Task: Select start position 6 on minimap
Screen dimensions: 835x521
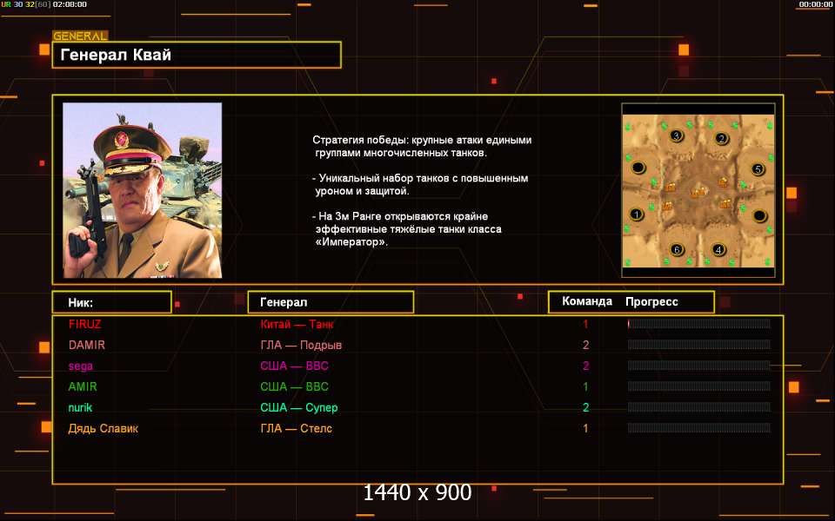Action: tap(677, 249)
